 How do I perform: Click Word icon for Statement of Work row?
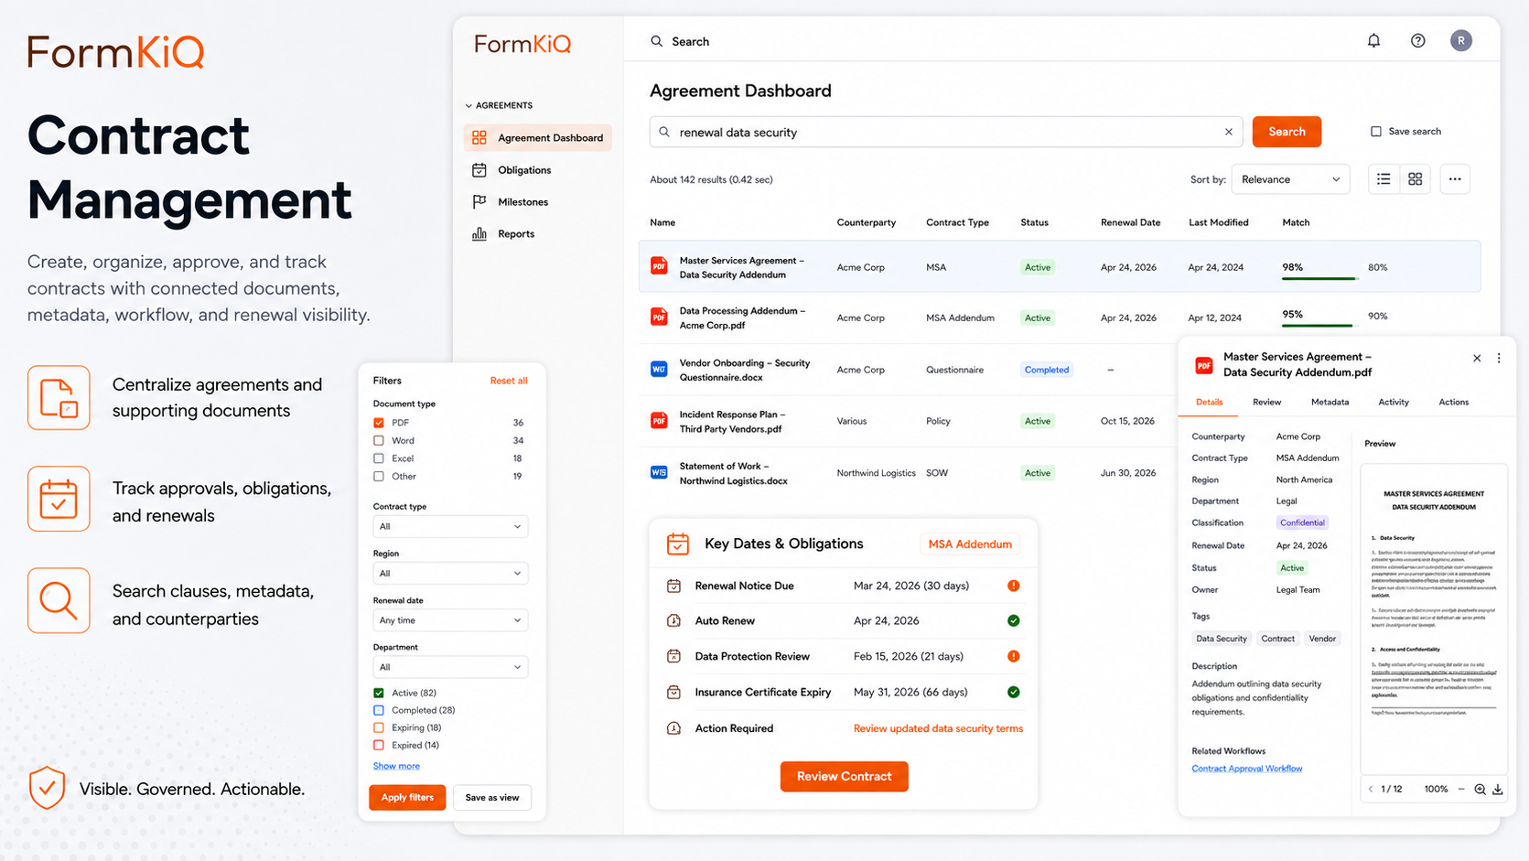(x=659, y=472)
